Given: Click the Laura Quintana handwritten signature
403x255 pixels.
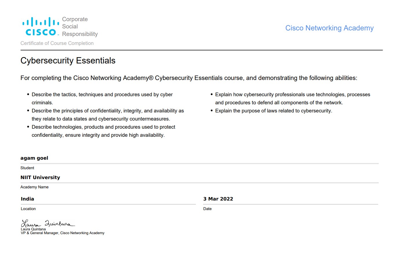Looking at the screenshot, I should click(48, 224).
